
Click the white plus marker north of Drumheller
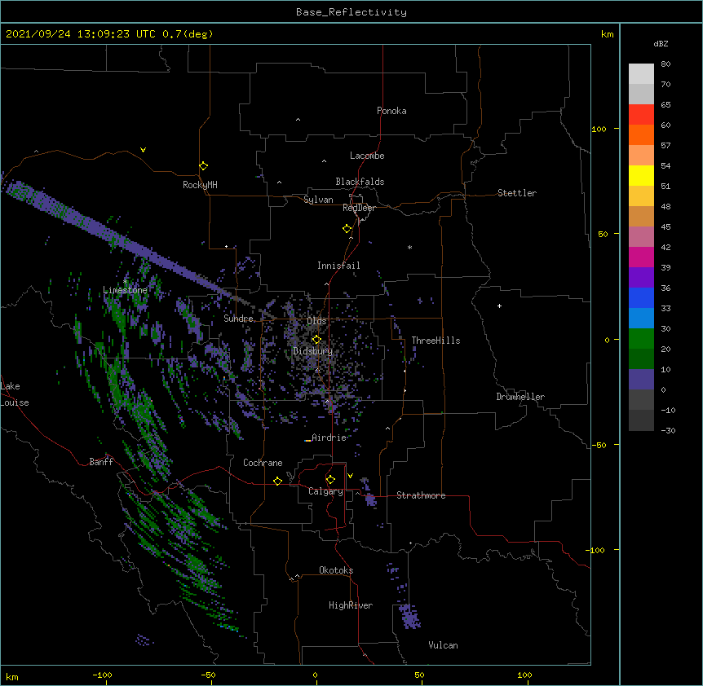(x=499, y=306)
